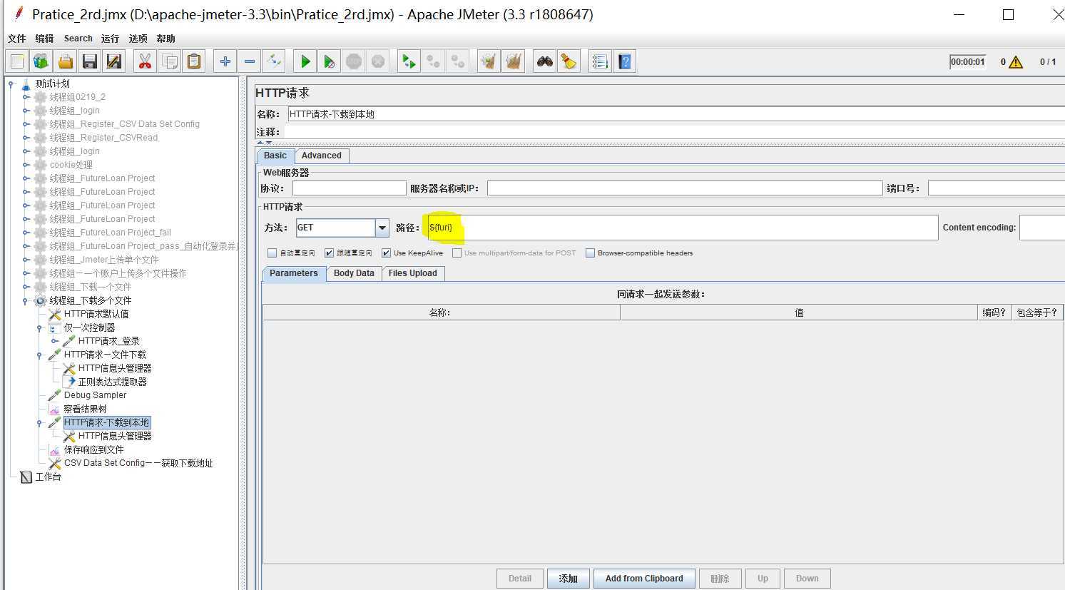Image resolution: width=1065 pixels, height=590 pixels.
Task: Start test without pauses icon
Action: [x=330, y=61]
